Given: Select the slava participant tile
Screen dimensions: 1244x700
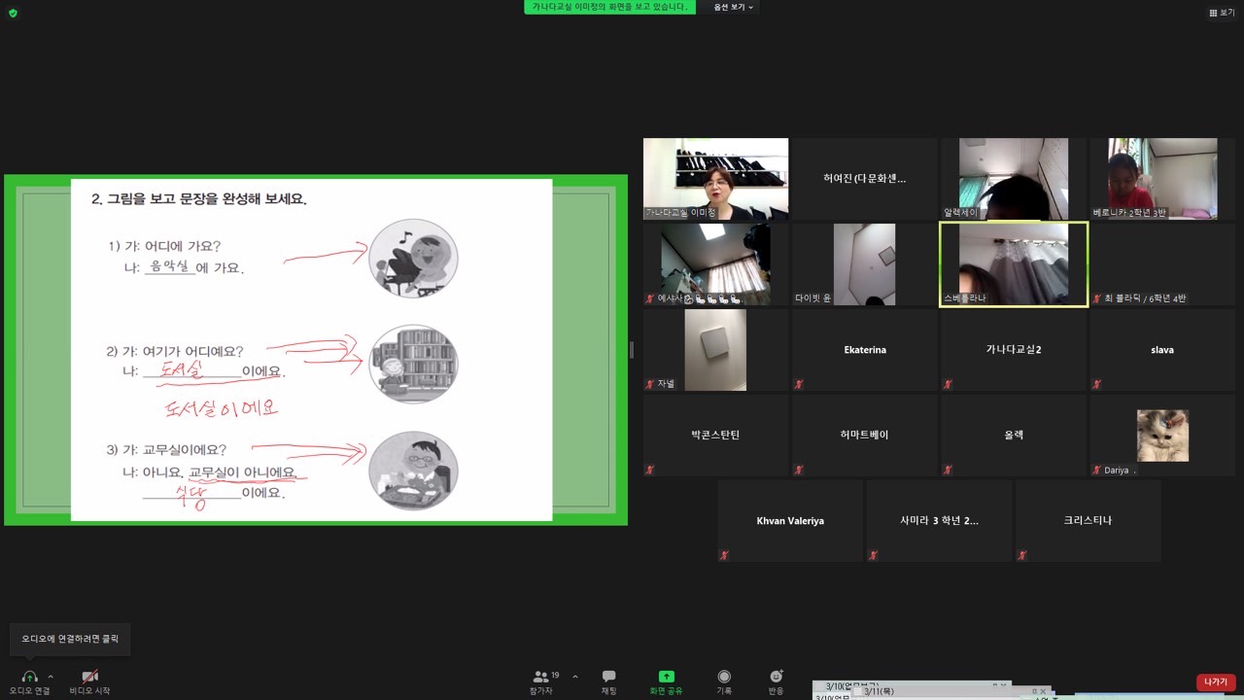Looking at the screenshot, I should pyautogui.click(x=1162, y=350).
